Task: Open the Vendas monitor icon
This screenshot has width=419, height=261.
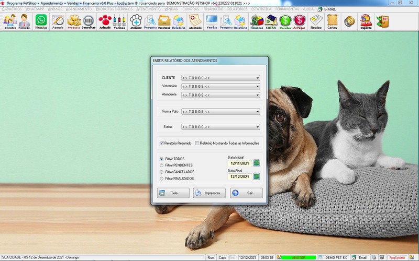Action: coord(212,21)
